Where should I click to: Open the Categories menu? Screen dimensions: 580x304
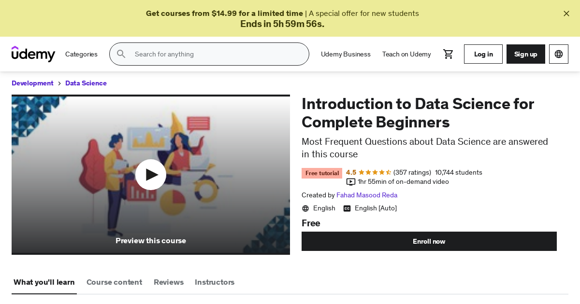point(81,54)
